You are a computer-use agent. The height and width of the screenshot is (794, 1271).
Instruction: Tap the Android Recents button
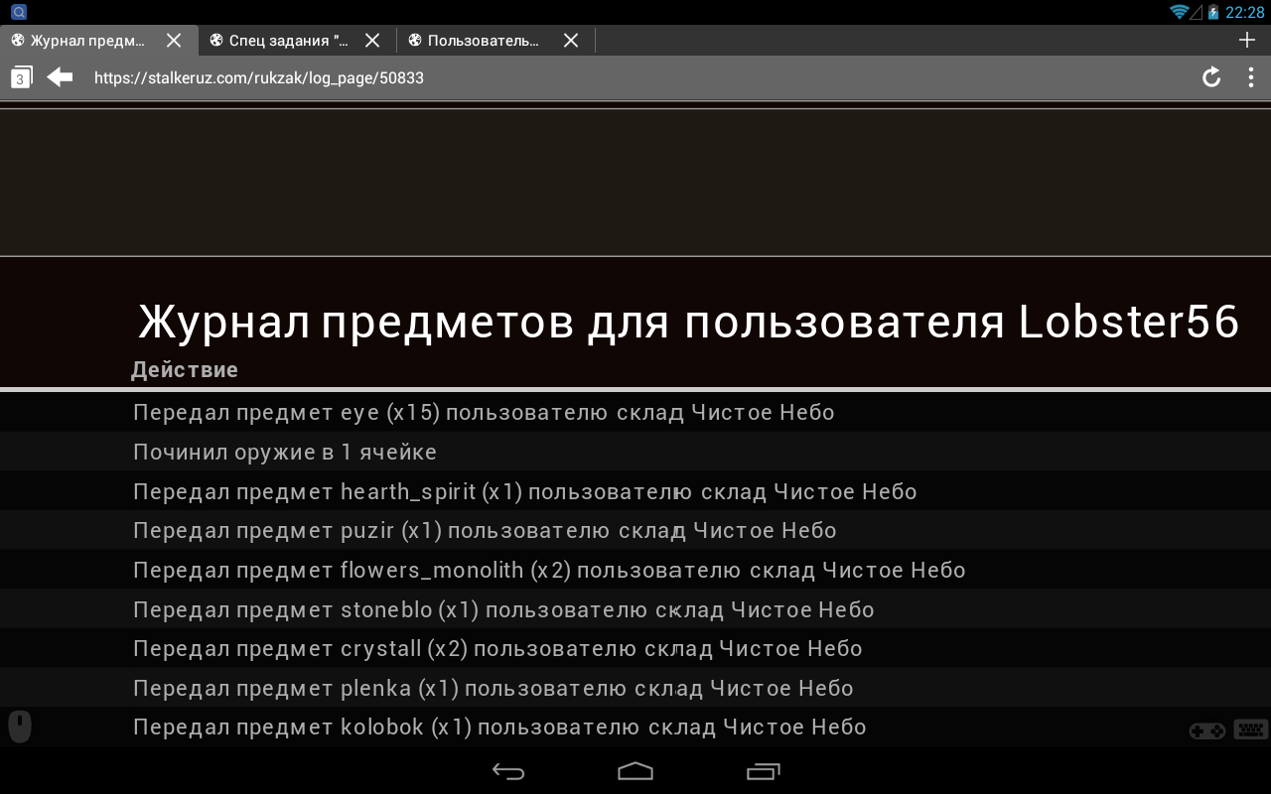pyautogui.click(x=763, y=771)
